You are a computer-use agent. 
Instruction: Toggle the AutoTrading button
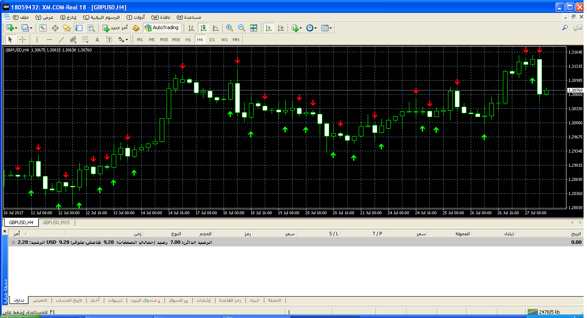pos(162,28)
